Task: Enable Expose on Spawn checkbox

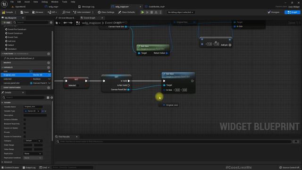Action: click(25, 128)
